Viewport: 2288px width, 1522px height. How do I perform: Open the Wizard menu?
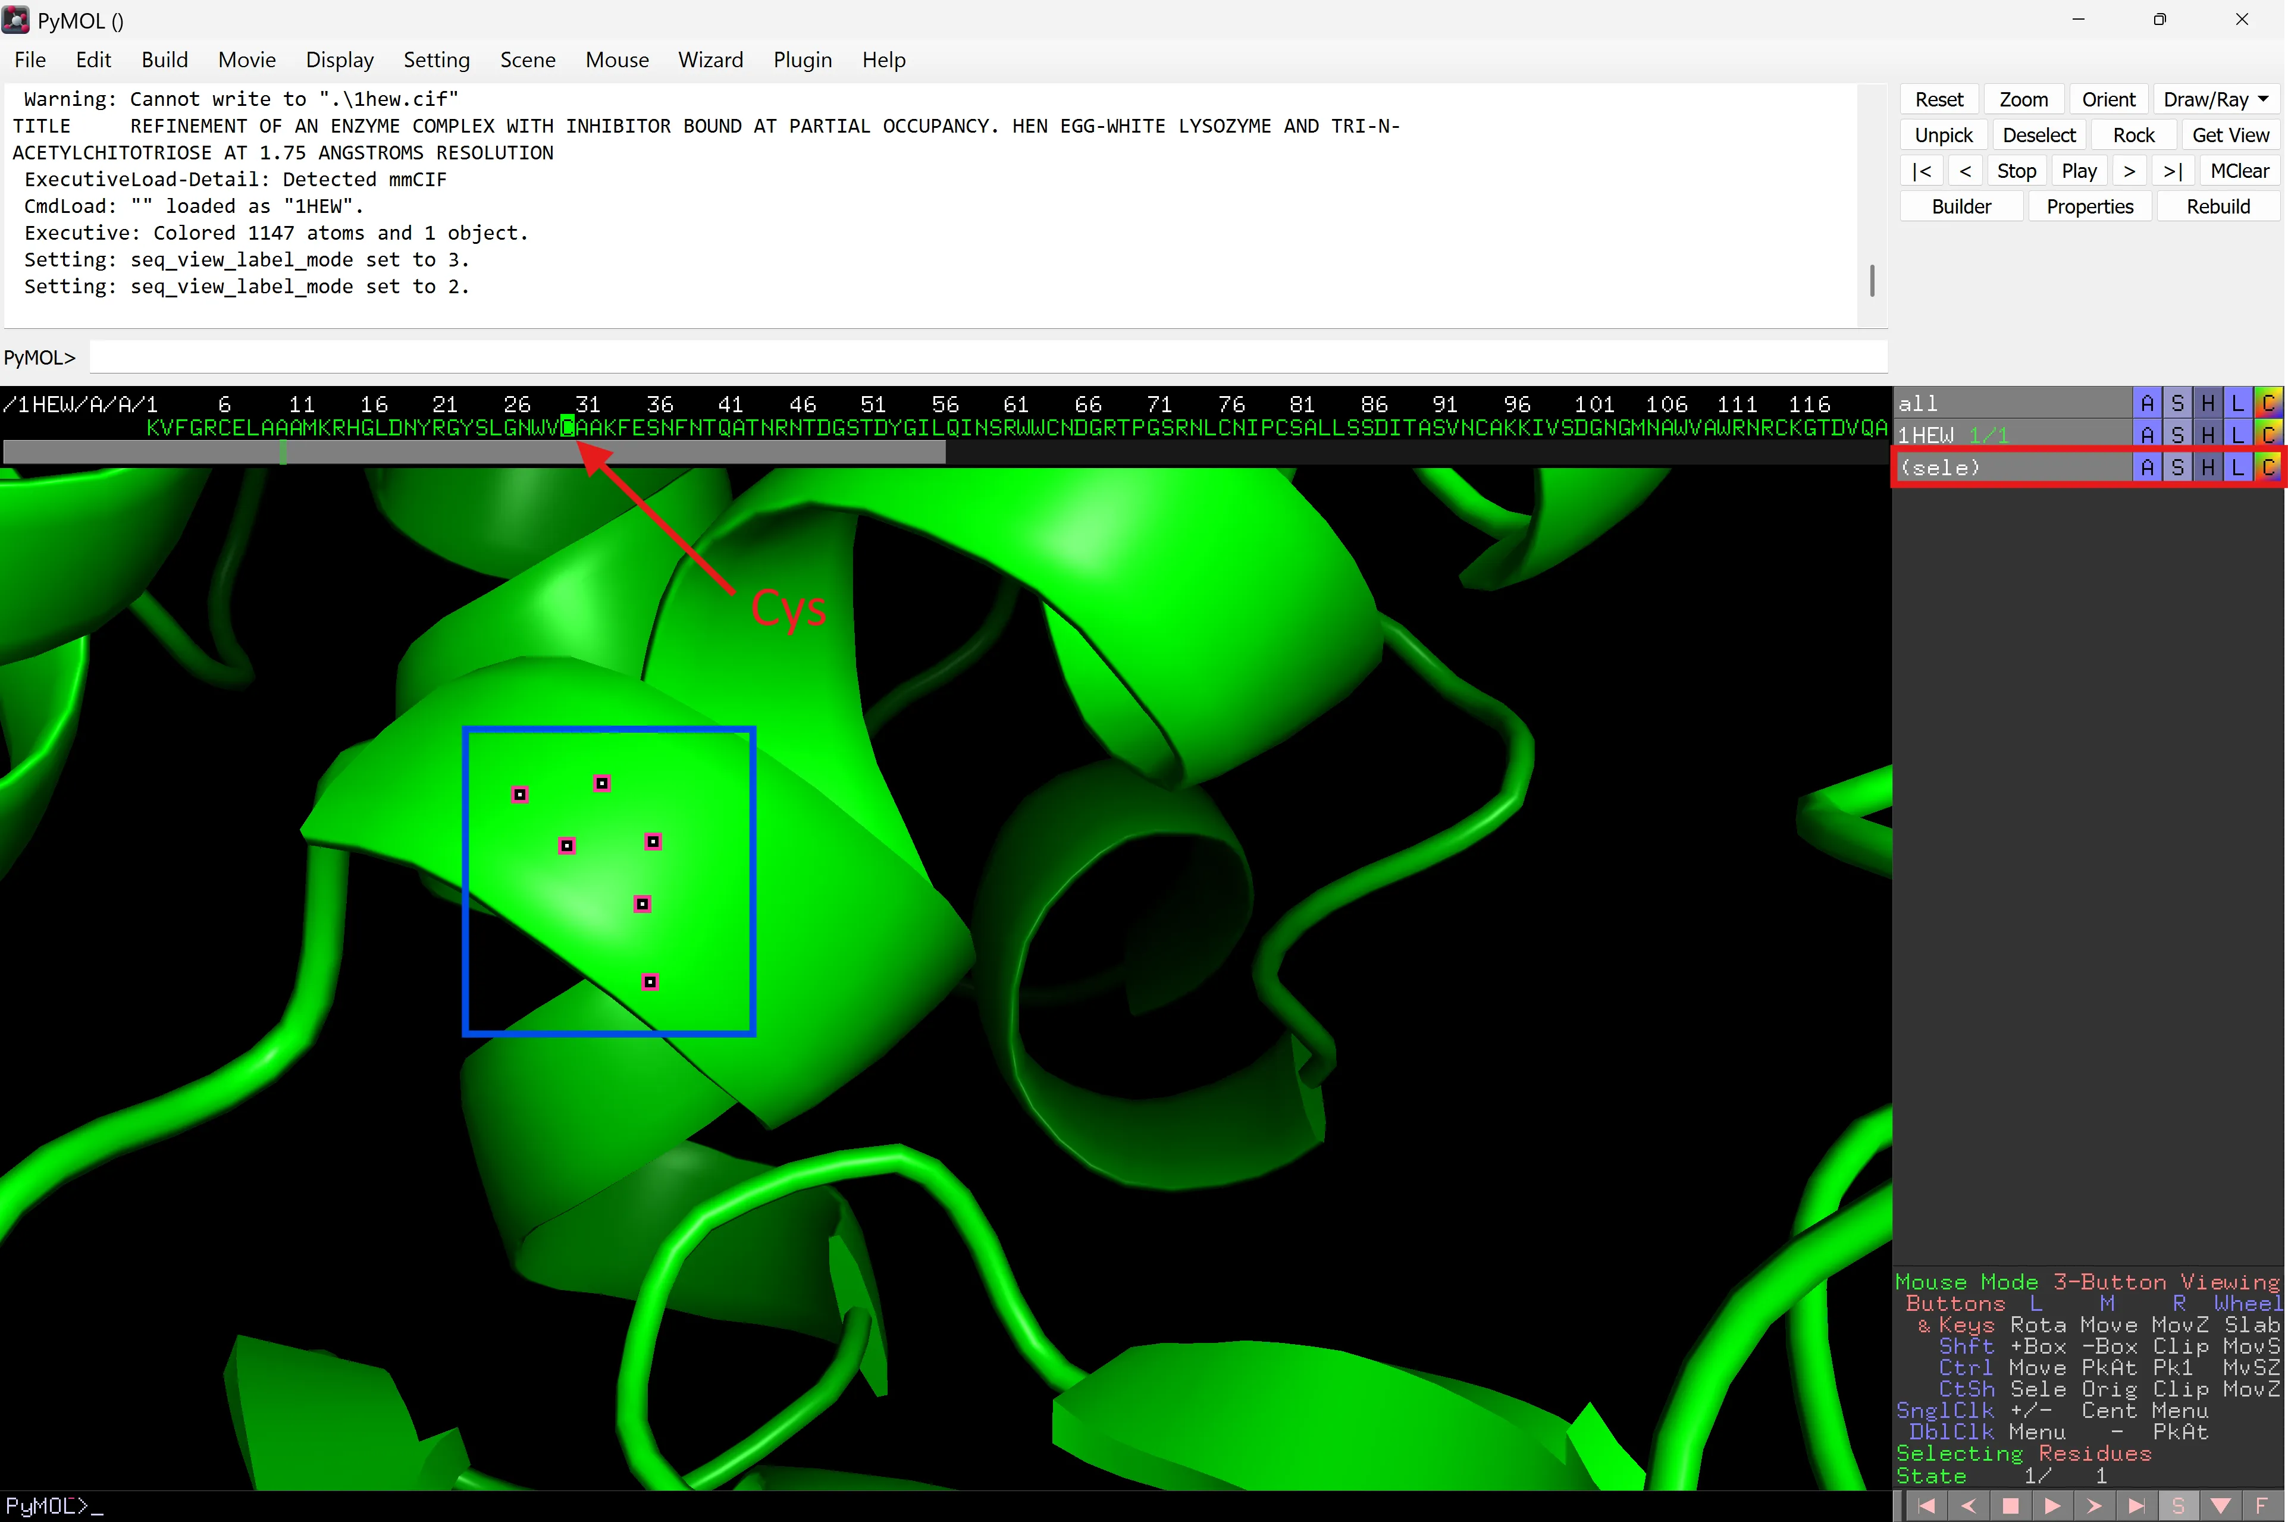(x=710, y=60)
